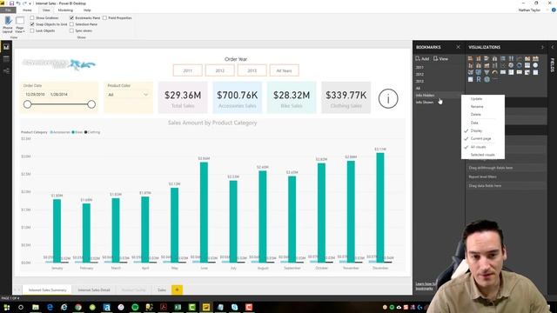Click View in Bookmarks pane

point(440,58)
